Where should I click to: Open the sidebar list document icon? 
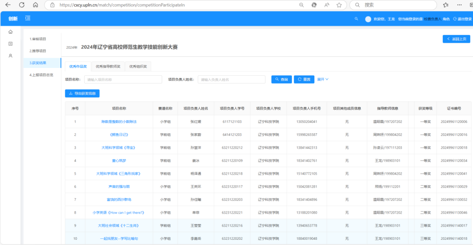coord(10,44)
